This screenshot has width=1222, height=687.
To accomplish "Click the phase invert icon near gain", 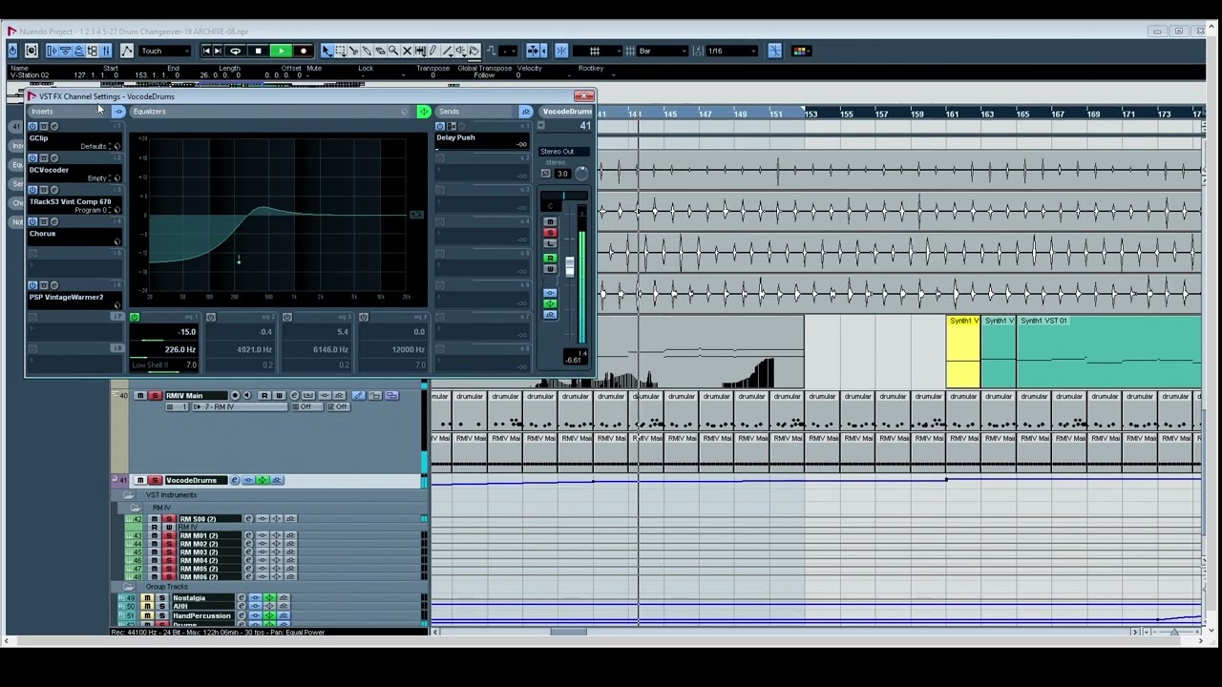I will click(x=546, y=174).
